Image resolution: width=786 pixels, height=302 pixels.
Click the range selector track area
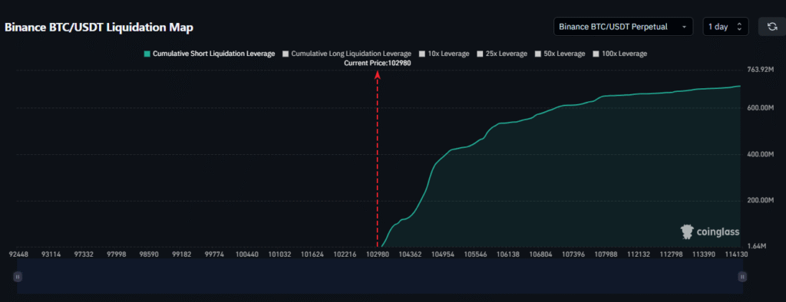(x=380, y=277)
